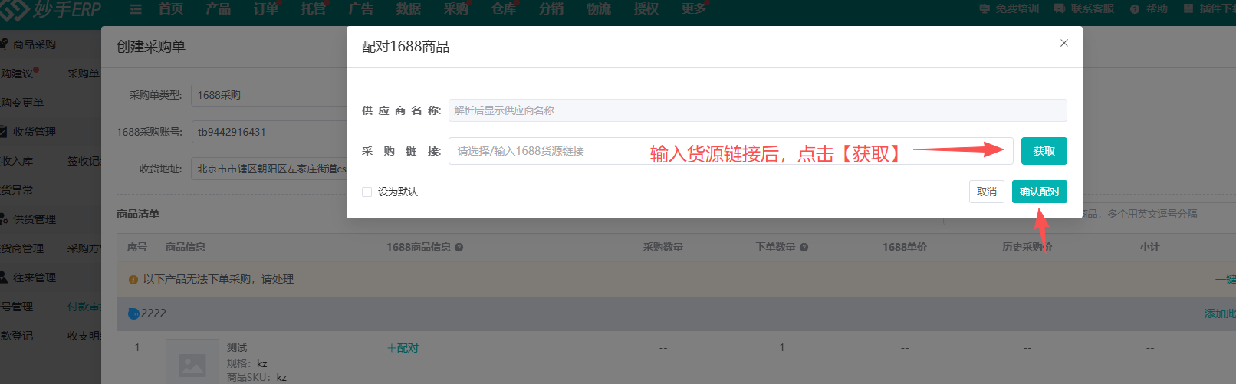Click the 2222 supplier row text
This screenshot has width=1236, height=384.
153,313
